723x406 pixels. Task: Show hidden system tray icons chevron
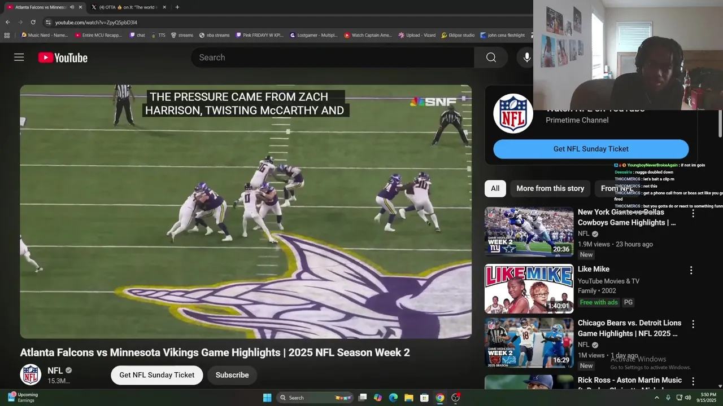coord(656,398)
